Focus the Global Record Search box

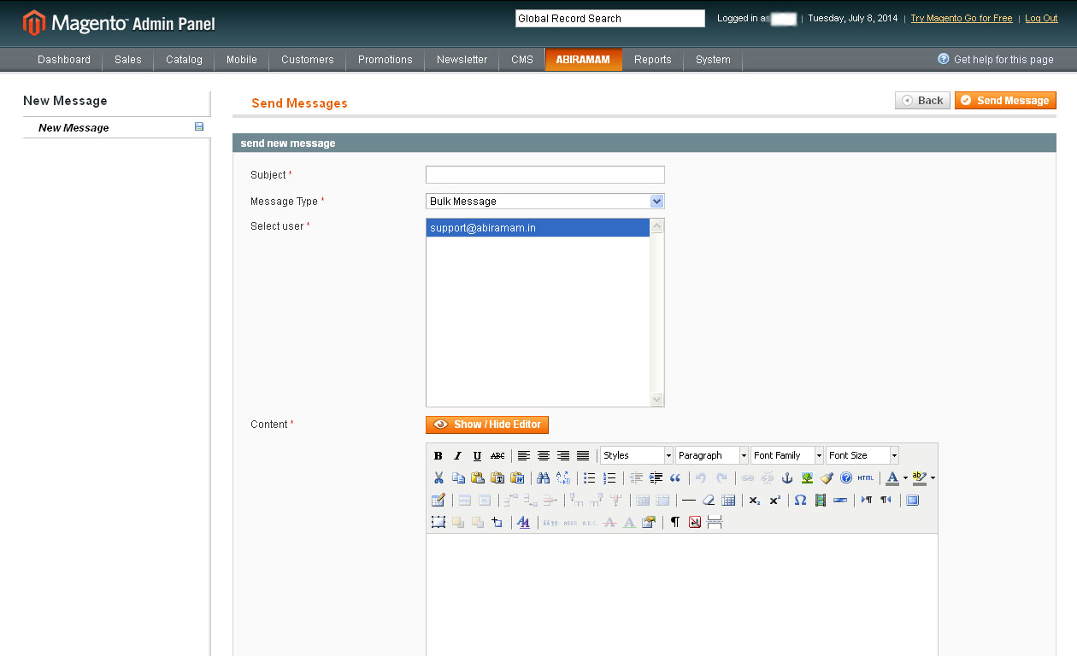610,19
